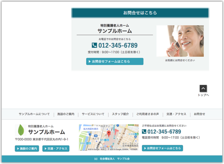Screen dimensions: 224x164
Task: Click the elderly woman phone photo
Action: (x=180, y=41)
